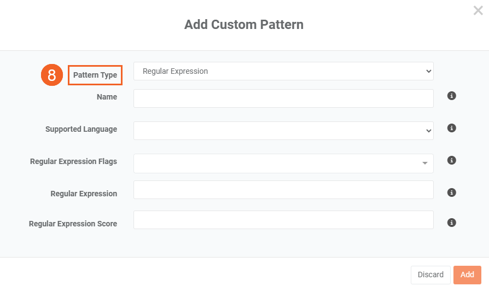Click the orange step 8 badge

coord(52,75)
